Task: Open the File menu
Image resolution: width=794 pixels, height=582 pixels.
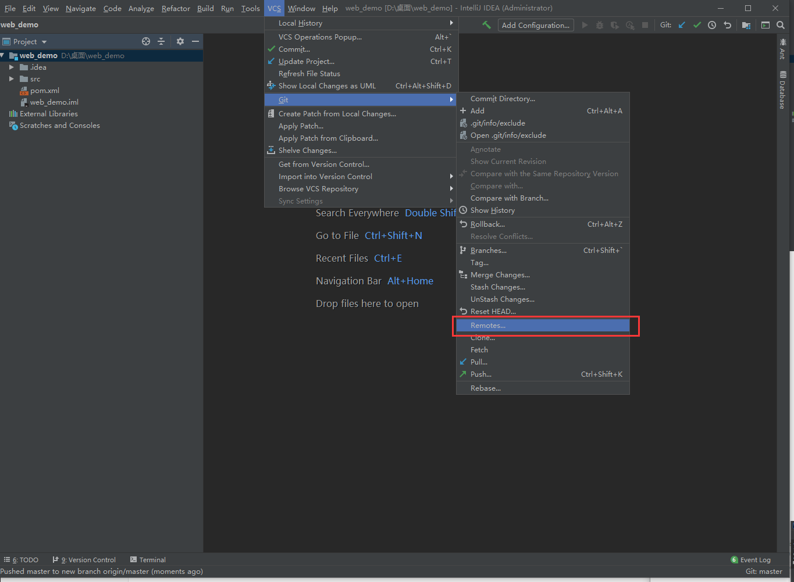Action: click(x=10, y=8)
